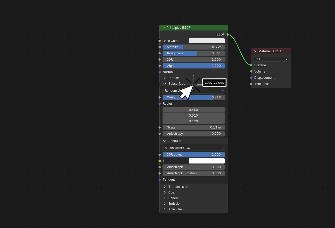Image resolution: width=335 pixels, height=228 pixels.
Task: Expand the Emission panel
Action: point(165,204)
